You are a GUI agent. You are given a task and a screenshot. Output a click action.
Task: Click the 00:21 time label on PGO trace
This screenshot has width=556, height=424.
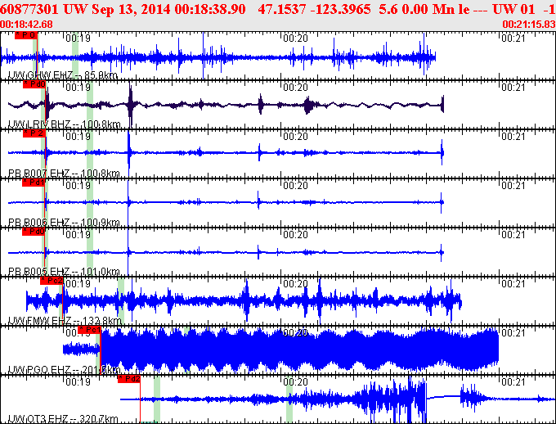coord(513,332)
